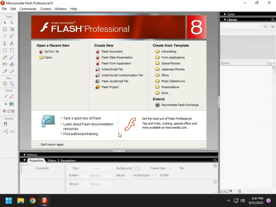This screenshot has height=207, width=276.
Task: Open File Explorer from taskbar
Action: (20, 201)
